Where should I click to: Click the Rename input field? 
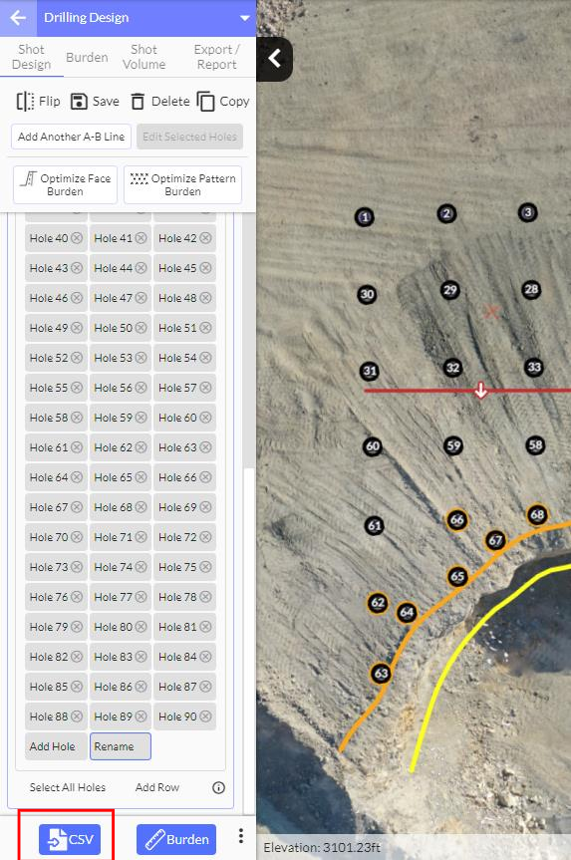point(121,746)
